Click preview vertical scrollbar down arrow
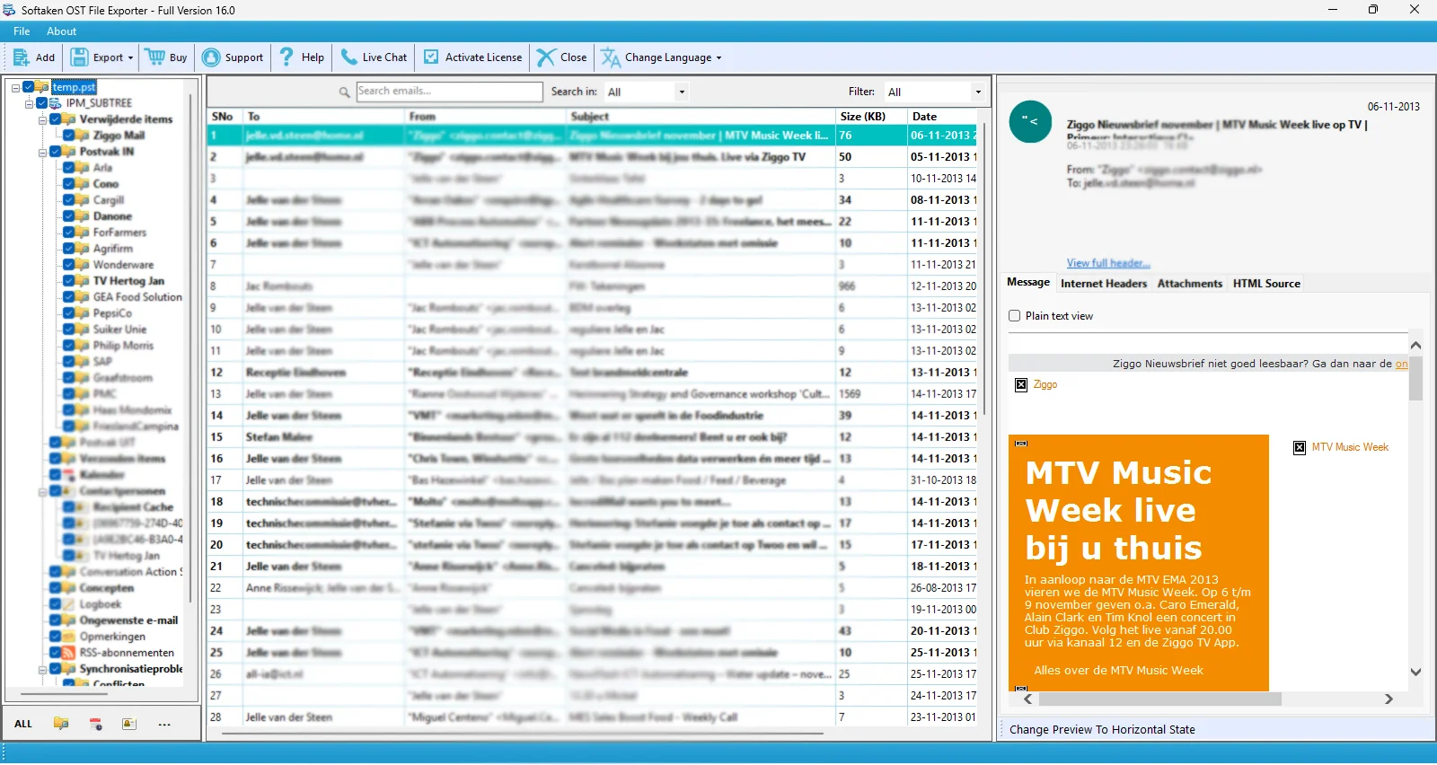The width and height of the screenshot is (1437, 765). [1415, 672]
